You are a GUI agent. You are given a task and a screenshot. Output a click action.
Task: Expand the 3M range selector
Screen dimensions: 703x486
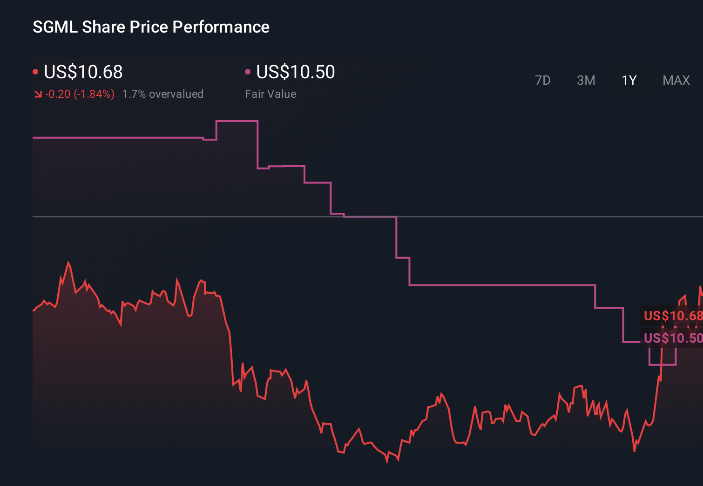[586, 80]
